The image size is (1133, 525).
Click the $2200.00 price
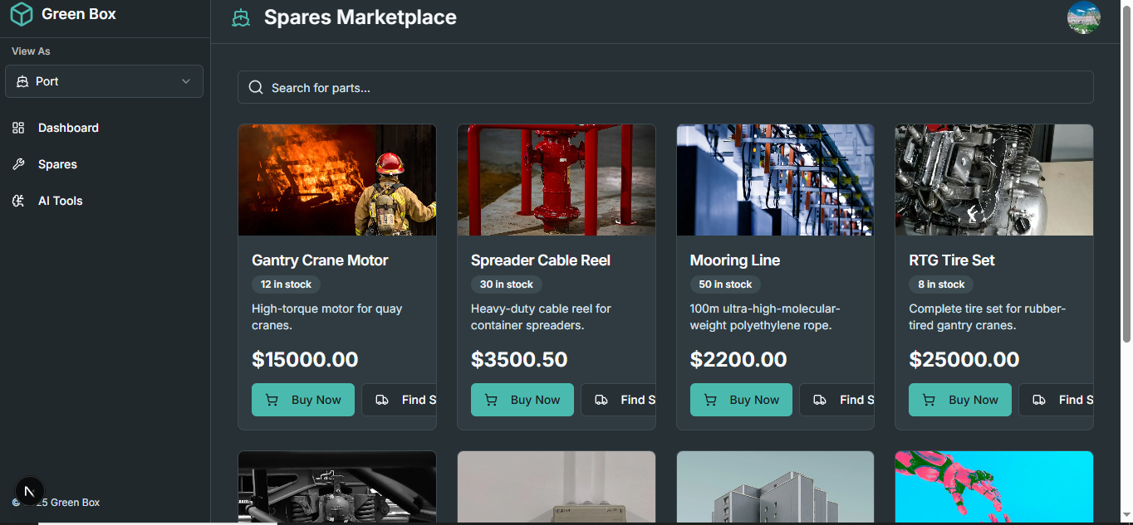pos(738,359)
